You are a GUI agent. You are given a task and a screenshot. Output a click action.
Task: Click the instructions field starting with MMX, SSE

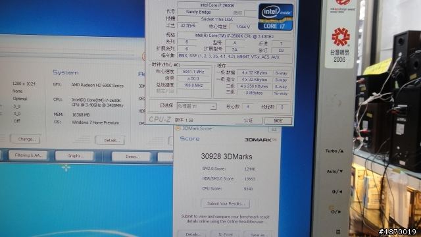[234, 57]
